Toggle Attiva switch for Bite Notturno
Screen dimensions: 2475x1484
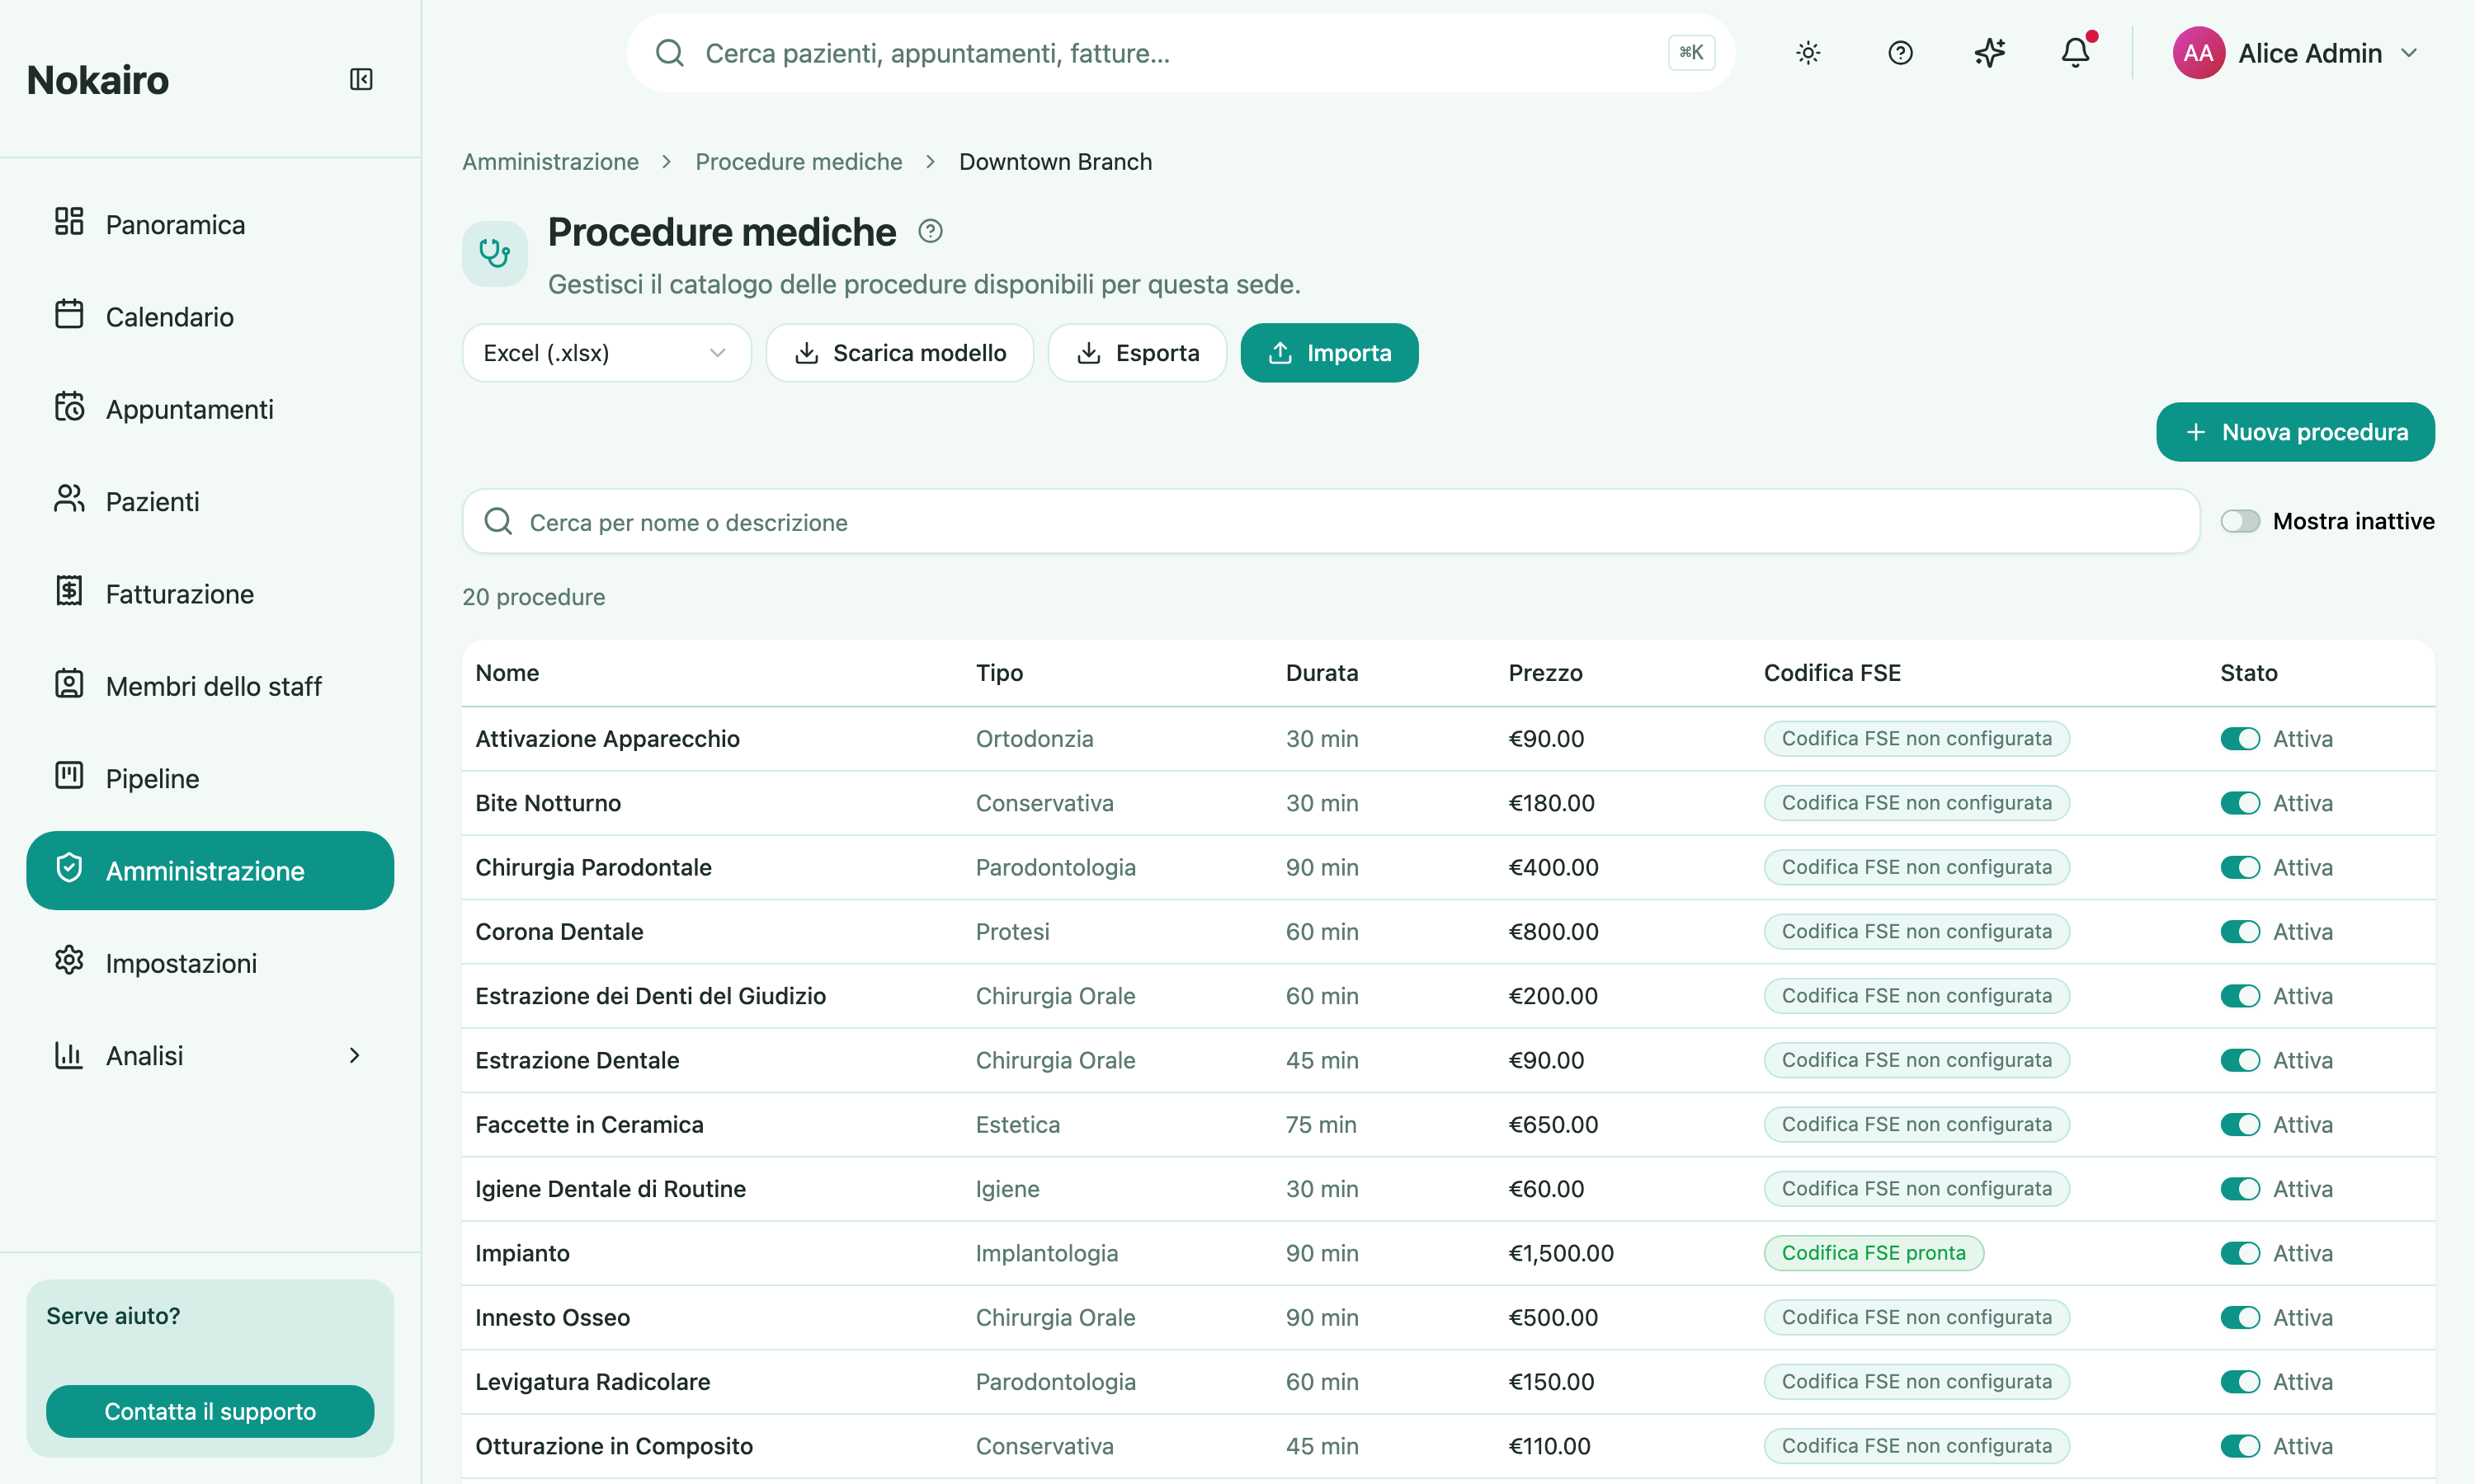tap(2240, 803)
